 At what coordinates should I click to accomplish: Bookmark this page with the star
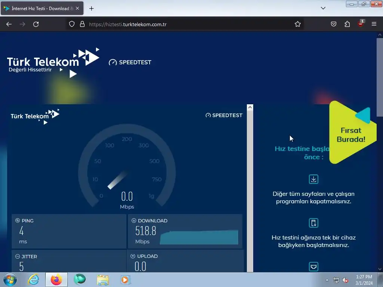[297, 24]
